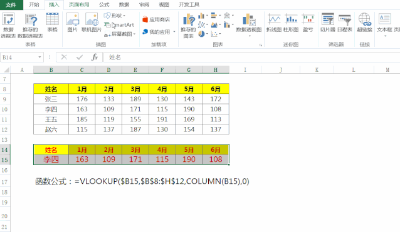Image resolution: width=400 pixels, height=232 pixels.
Task: Open My Apps (我的应用)
Action: pos(156,32)
